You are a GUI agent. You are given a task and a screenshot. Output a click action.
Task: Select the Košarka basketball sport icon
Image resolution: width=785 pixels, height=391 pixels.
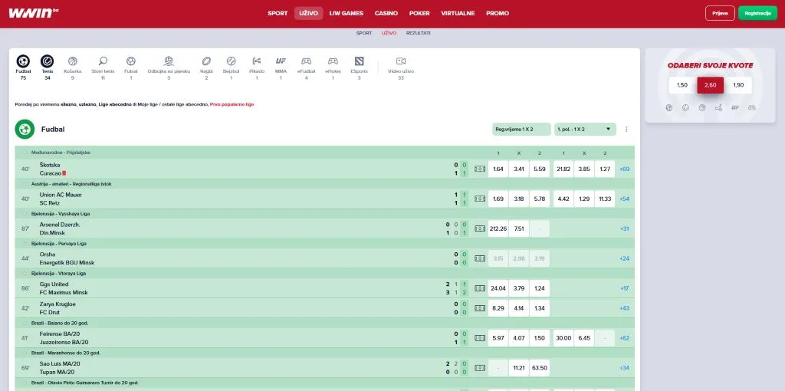[73, 61]
